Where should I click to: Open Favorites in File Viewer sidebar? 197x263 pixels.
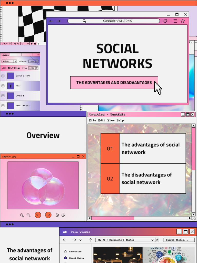coord(73,251)
